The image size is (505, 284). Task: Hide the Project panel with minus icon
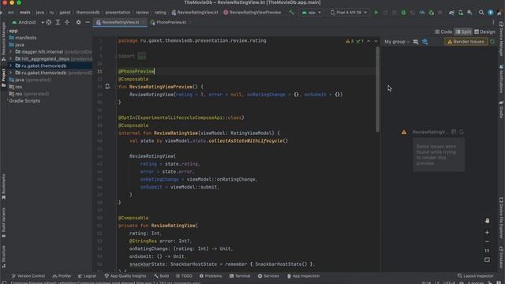point(88,22)
